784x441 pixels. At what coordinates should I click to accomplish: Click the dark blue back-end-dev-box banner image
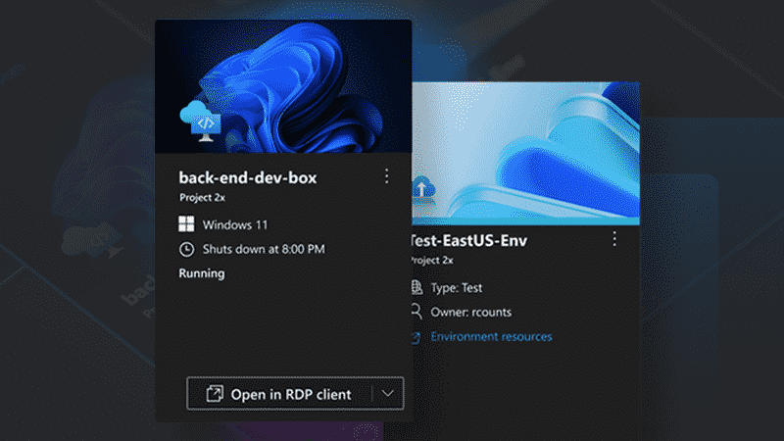(294, 83)
